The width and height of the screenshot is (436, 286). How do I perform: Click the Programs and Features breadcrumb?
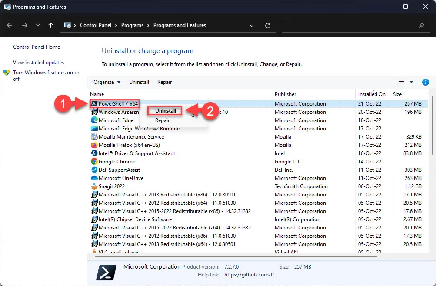point(180,25)
